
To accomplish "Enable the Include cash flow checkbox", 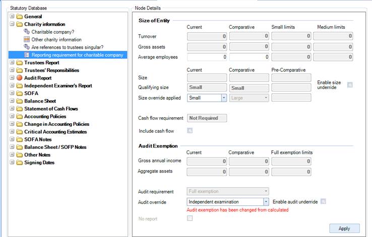I will pyautogui.click(x=190, y=131).
